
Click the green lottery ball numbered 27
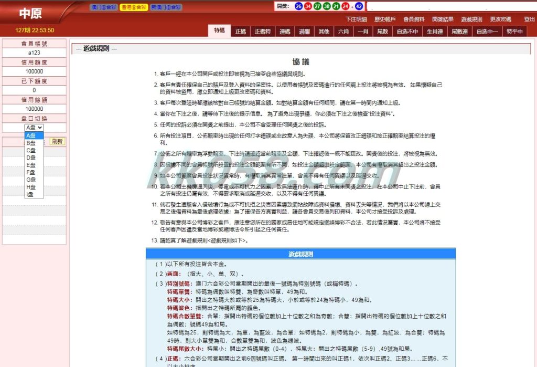tap(317, 6)
